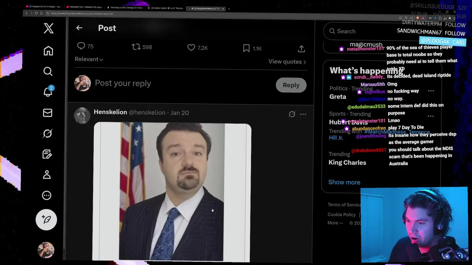Open the More circle-dots sidebar icon
The image size is (472, 265).
click(x=46, y=195)
